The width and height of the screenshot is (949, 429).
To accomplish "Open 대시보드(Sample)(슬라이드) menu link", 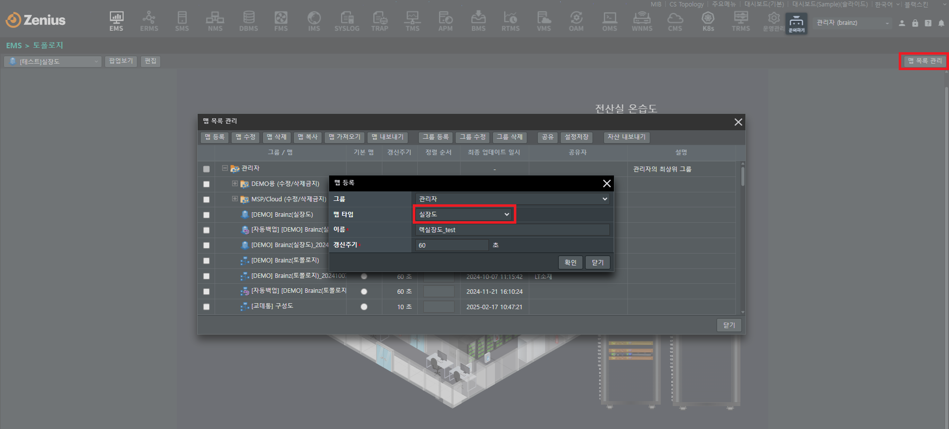I will pyautogui.click(x=830, y=4).
